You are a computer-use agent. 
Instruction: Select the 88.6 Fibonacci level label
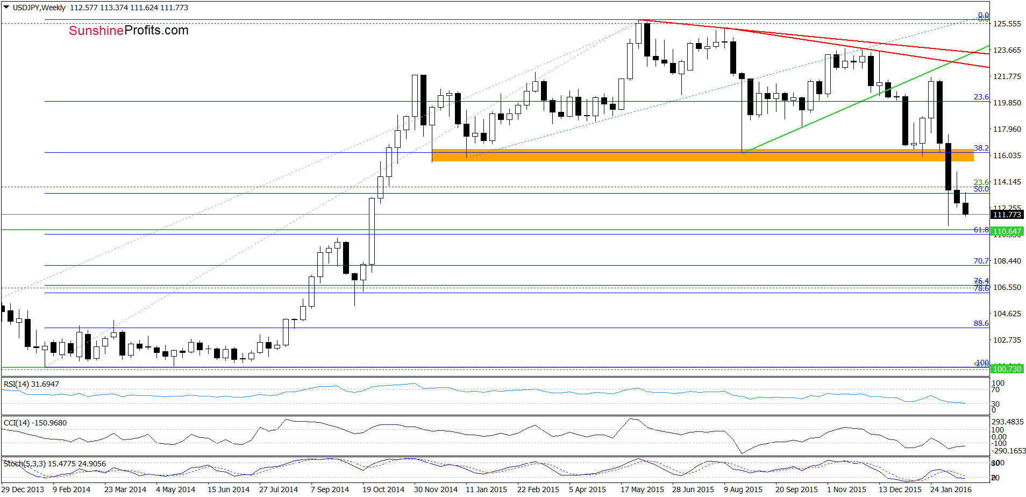(x=981, y=323)
